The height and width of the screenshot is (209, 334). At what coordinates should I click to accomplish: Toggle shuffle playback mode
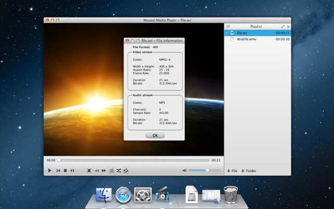pos(118,171)
